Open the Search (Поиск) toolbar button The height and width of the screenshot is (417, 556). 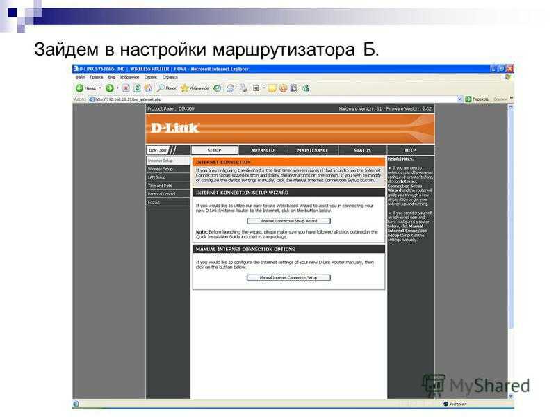click(167, 88)
